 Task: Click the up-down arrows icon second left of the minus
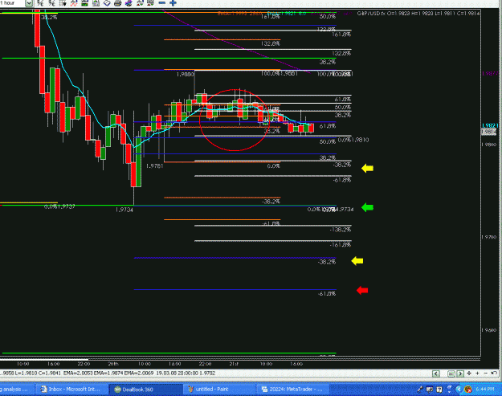pos(140,3)
